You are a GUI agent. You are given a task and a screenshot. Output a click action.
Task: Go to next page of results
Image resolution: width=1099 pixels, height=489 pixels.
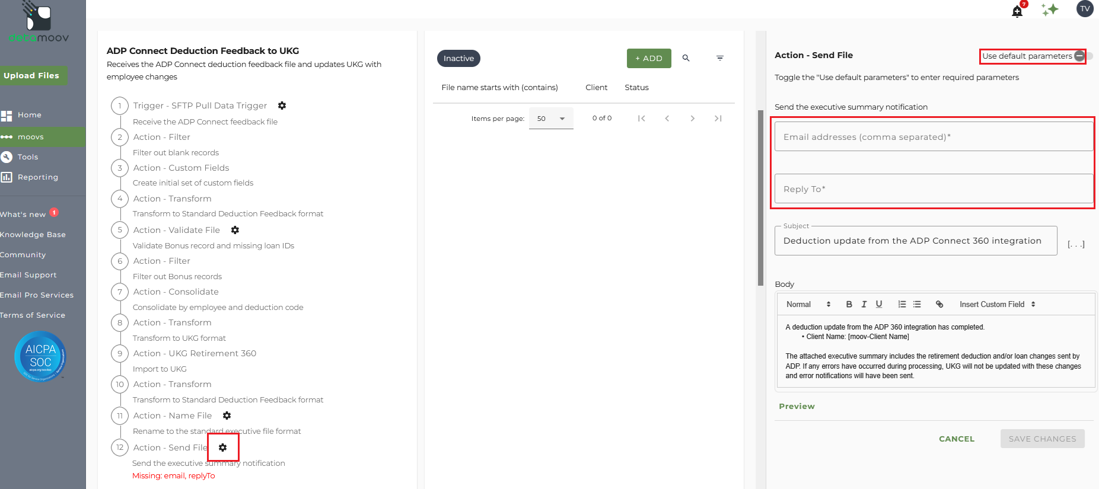[x=693, y=119]
